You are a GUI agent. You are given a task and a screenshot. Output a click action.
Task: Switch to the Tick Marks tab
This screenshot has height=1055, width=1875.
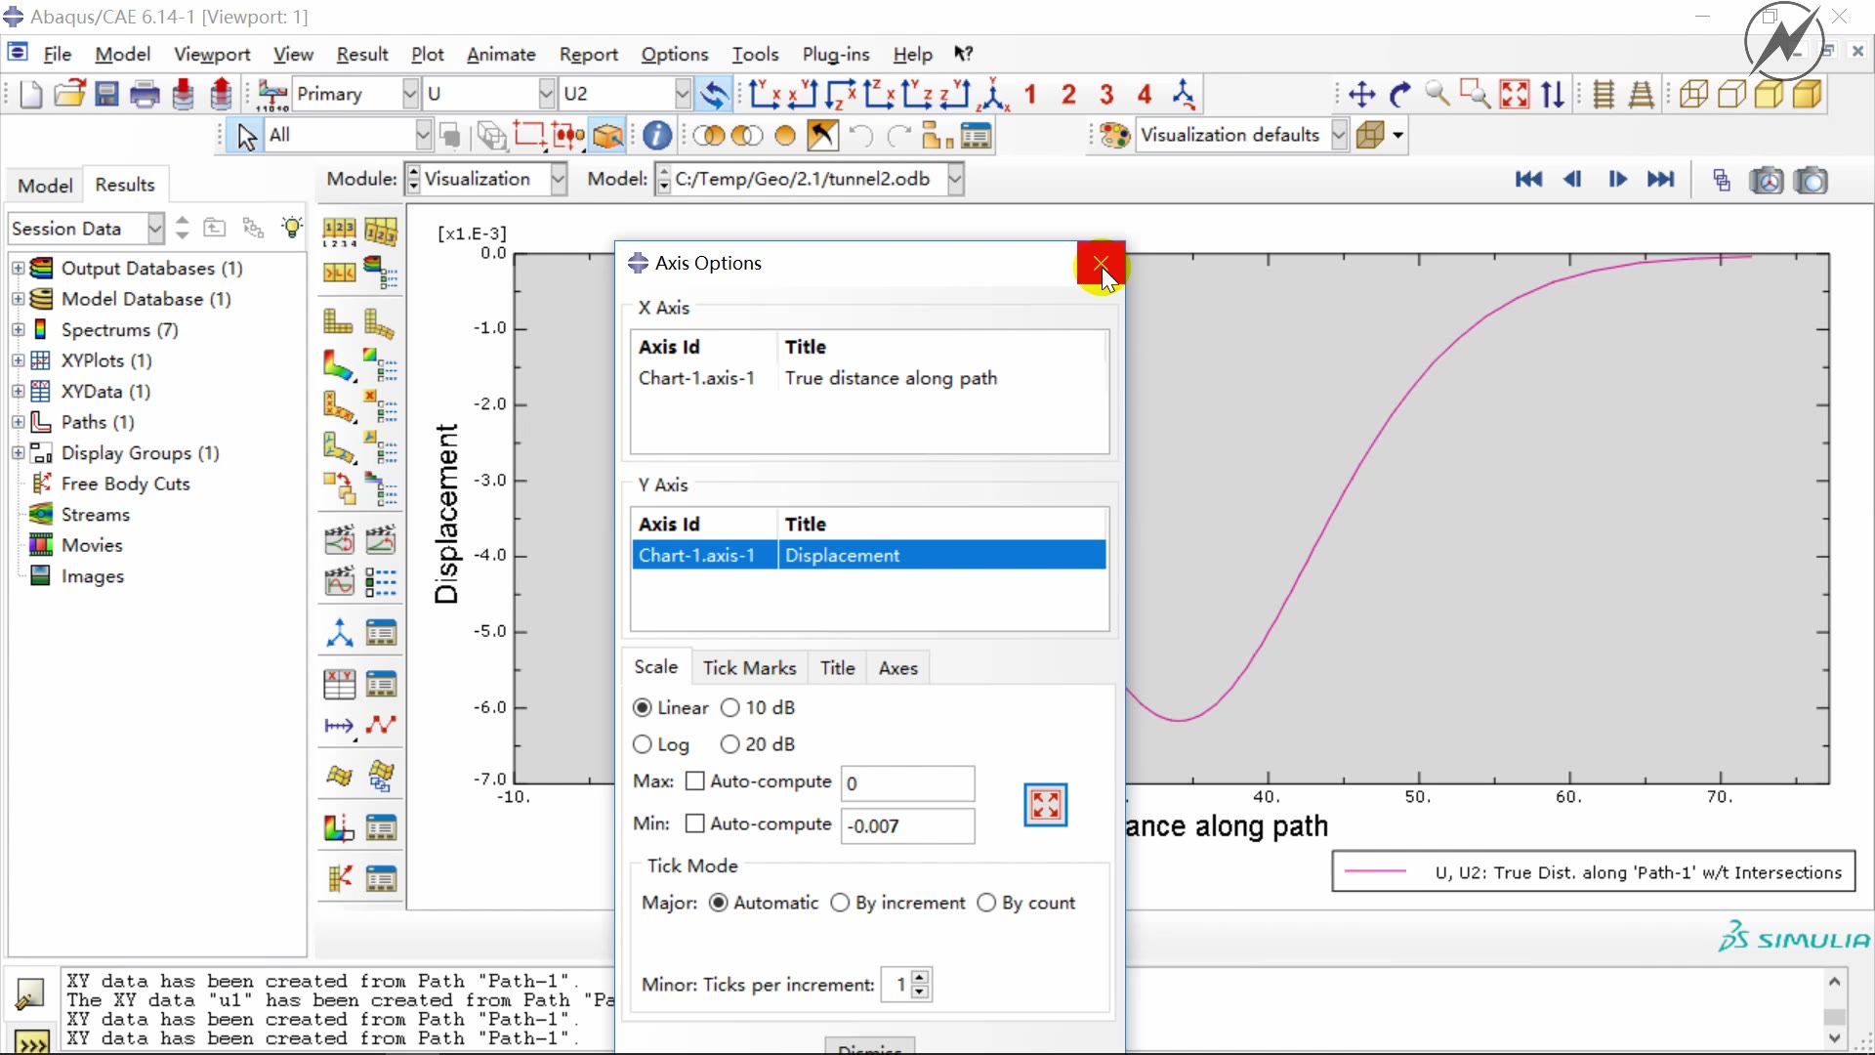coord(749,668)
